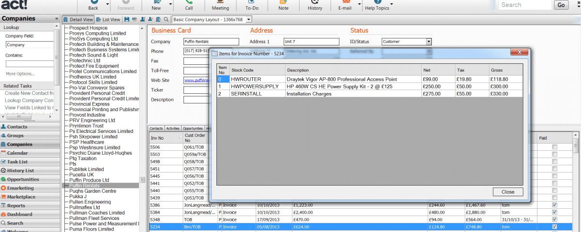Schedule a Meeting from the toolbar
581x232 pixels.
click(220, 5)
